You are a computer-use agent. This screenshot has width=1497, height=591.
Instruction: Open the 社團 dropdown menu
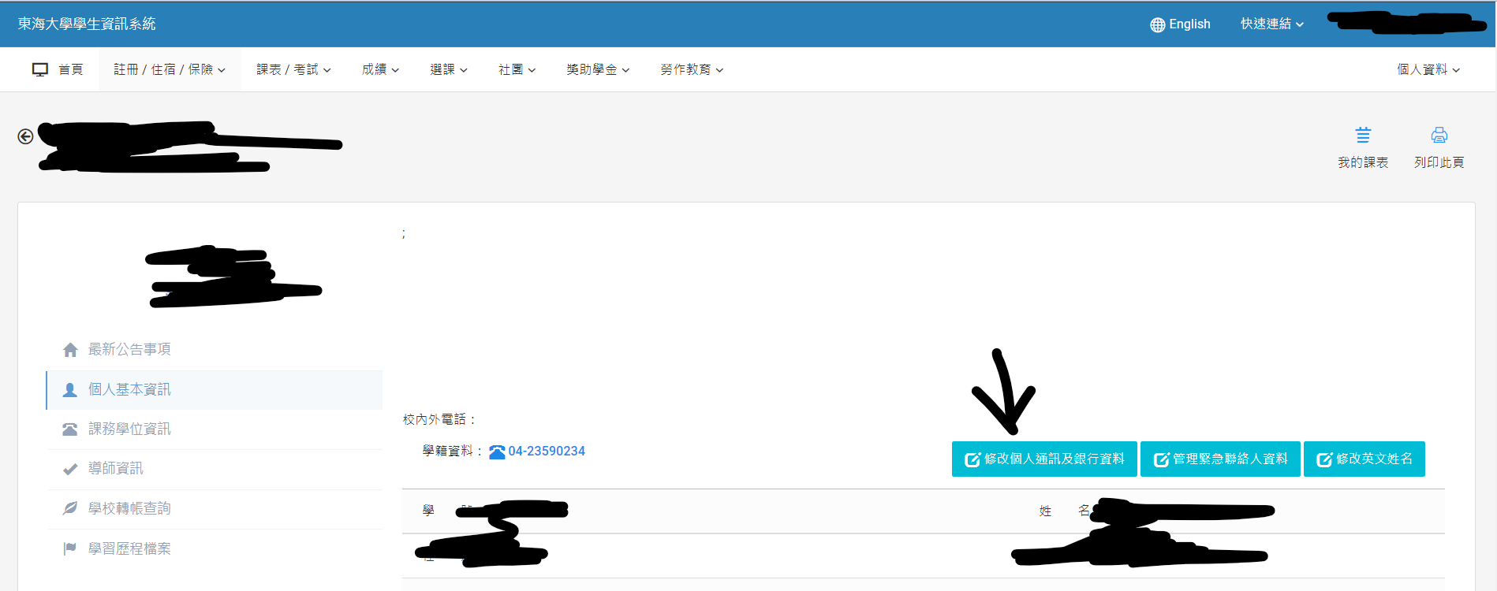click(517, 69)
